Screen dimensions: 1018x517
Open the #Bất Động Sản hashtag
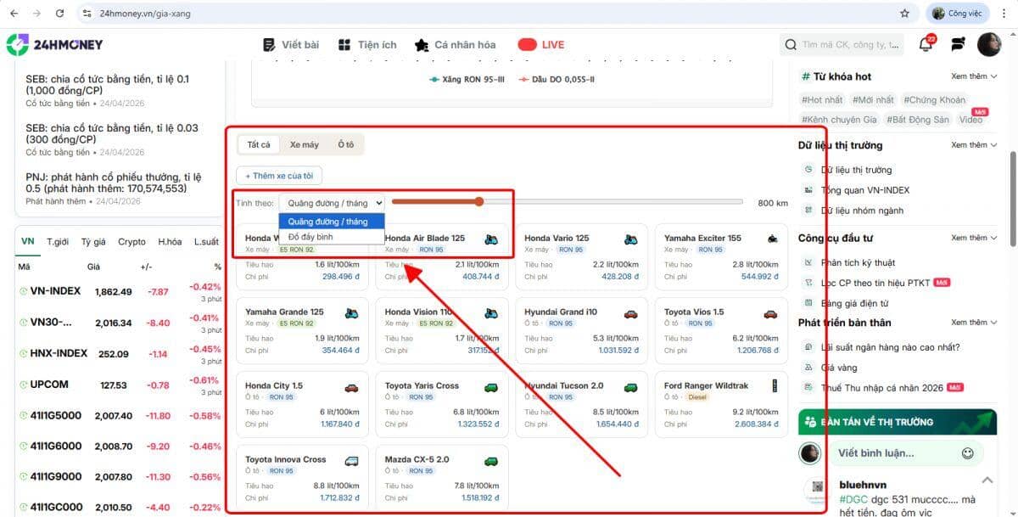click(x=918, y=120)
